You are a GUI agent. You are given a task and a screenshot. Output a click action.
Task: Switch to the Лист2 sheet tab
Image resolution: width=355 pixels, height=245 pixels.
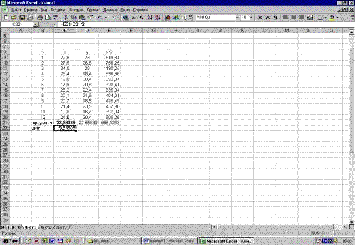pyautogui.click(x=48, y=227)
